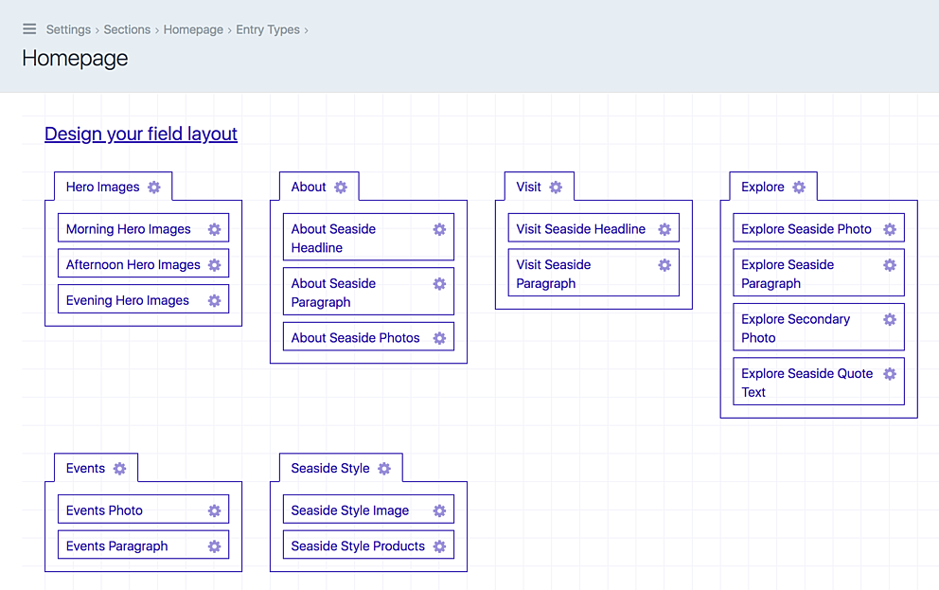The image size is (939, 590).
Task: Select the Explore Seaside Quote Text field
Action: pos(819,383)
